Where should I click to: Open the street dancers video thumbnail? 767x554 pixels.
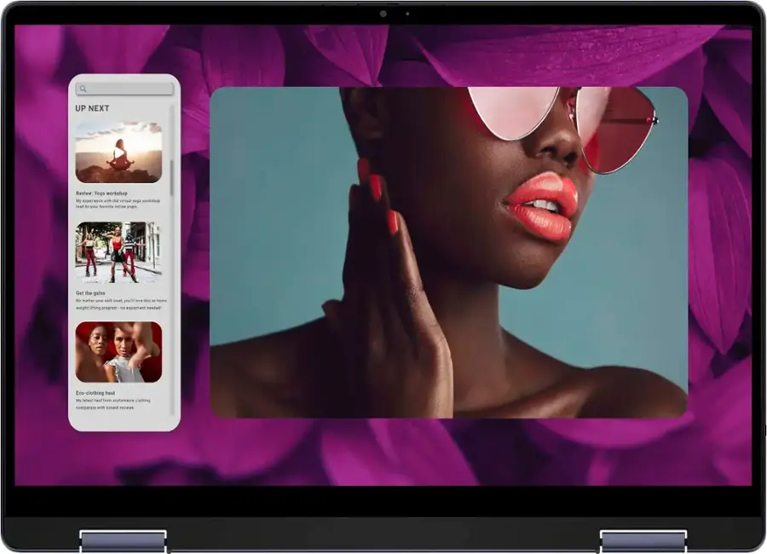(118, 252)
